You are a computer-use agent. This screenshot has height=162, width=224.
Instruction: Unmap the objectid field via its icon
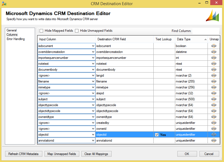pos(214,135)
